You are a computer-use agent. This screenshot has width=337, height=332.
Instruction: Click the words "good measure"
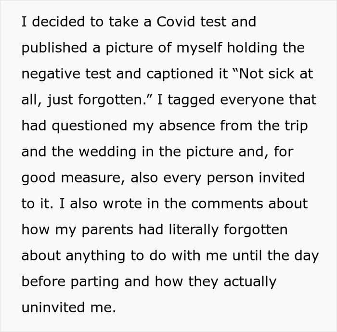pyautogui.click(x=71, y=178)
